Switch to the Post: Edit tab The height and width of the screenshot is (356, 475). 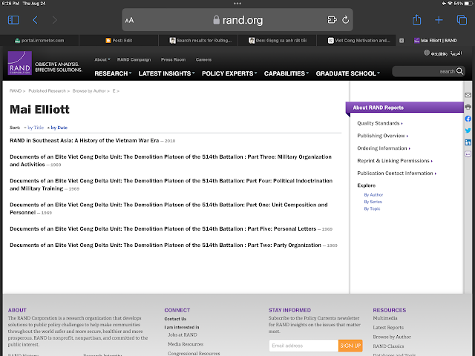tap(119, 40)
